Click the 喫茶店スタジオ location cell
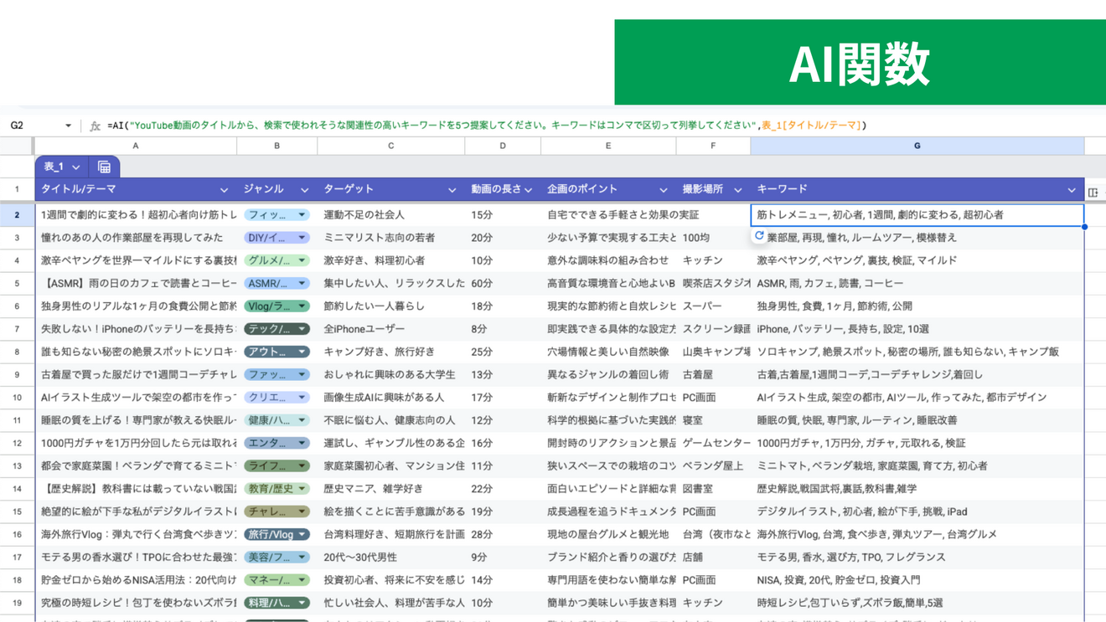 713,284
